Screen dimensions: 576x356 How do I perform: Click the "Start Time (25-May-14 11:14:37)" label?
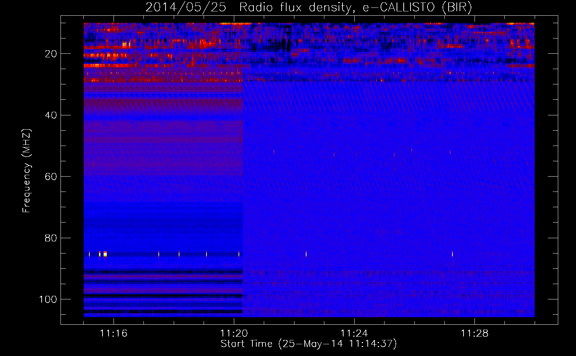tap(309, 344)
